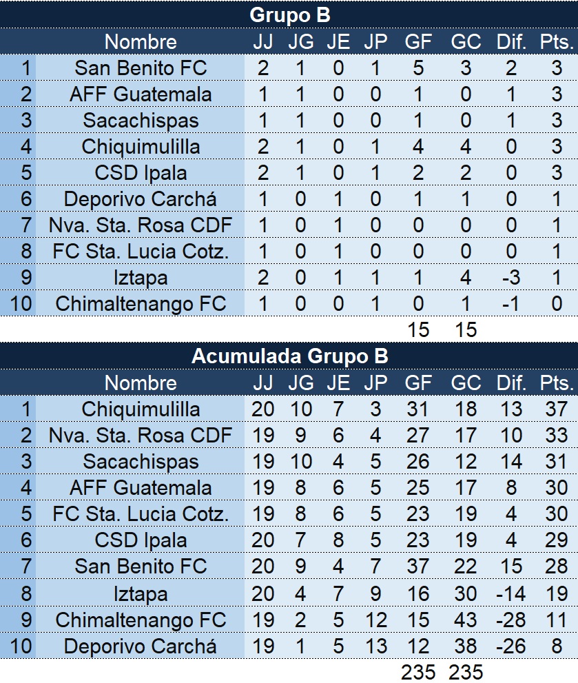578x683 pixels.
Task: Select the Nombre header in top table
Action: coord(141,41)
